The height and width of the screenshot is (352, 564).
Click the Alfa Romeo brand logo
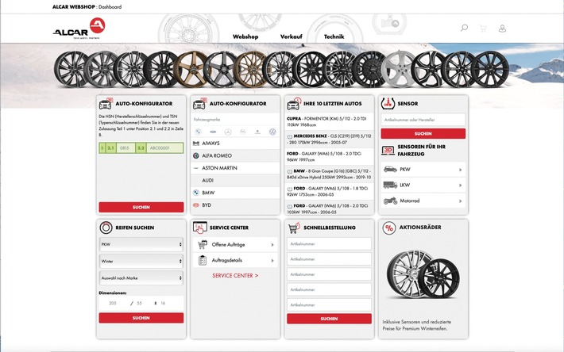coord(196,155)
